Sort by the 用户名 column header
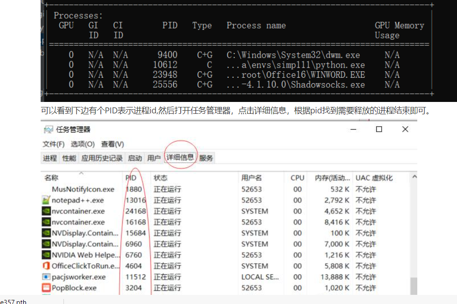This screenshot has width=457, height=304. (x=261, y=178)
